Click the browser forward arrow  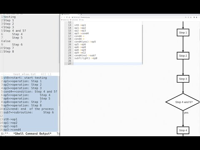(x=64, y=17)
